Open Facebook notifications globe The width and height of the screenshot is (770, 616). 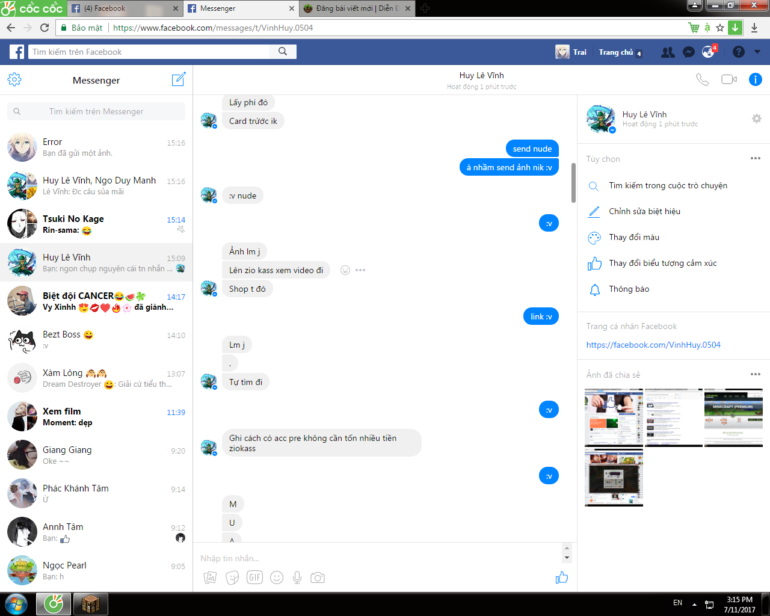(x=709, y=52)
